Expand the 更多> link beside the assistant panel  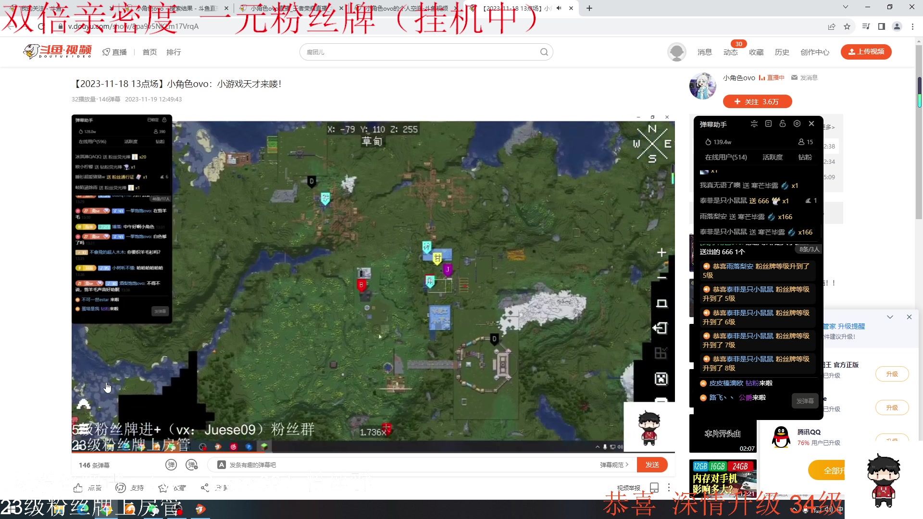pyautogui.click(x=830, y=127)
